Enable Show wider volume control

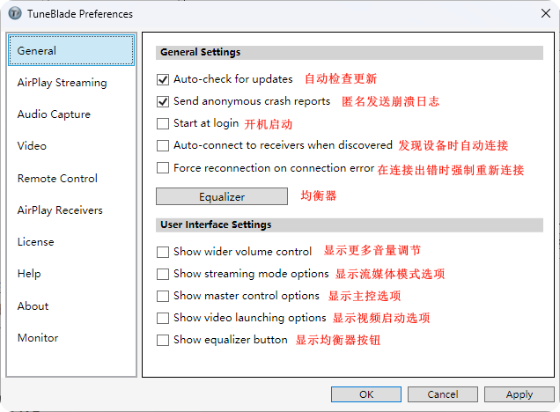point(163,252)
